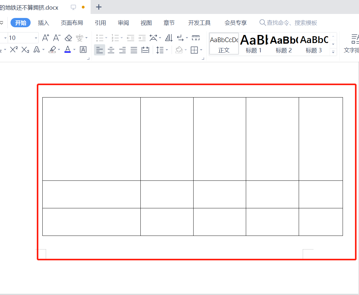Image resolution: width=359 pixels, height=295 pixels.
Task: Increase font size with A+ icon
Action: (45, 37)
